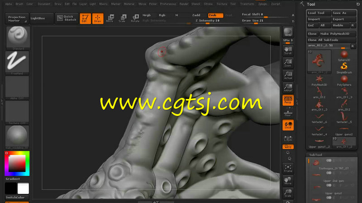Click the Zoom canvas icon

[288, 63]
